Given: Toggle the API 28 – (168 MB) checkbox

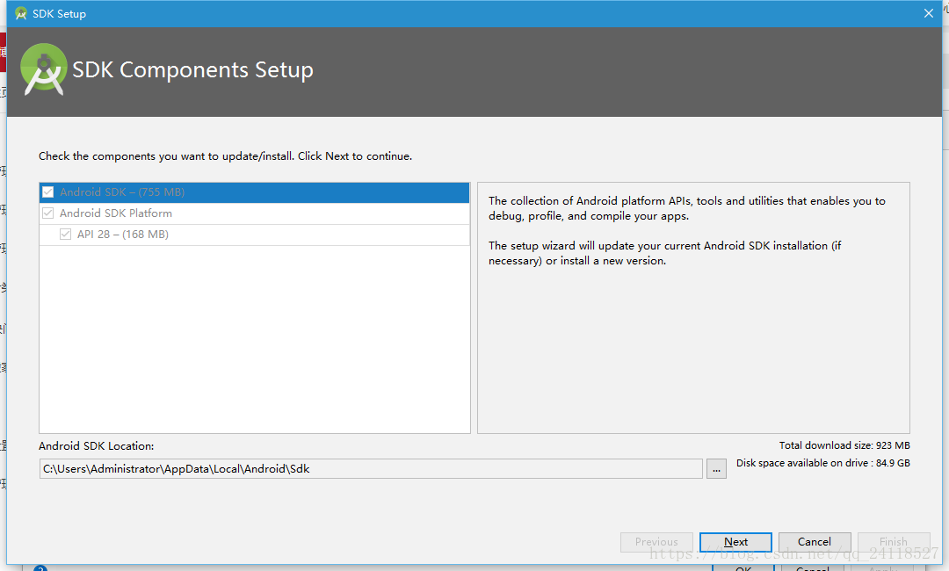Looking at the screenshot, I should [x=65, y=234].
